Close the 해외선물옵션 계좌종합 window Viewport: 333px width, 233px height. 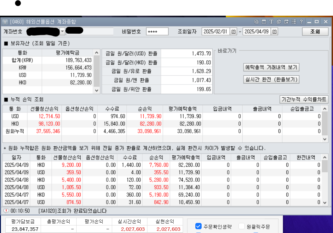pos(326,22)
